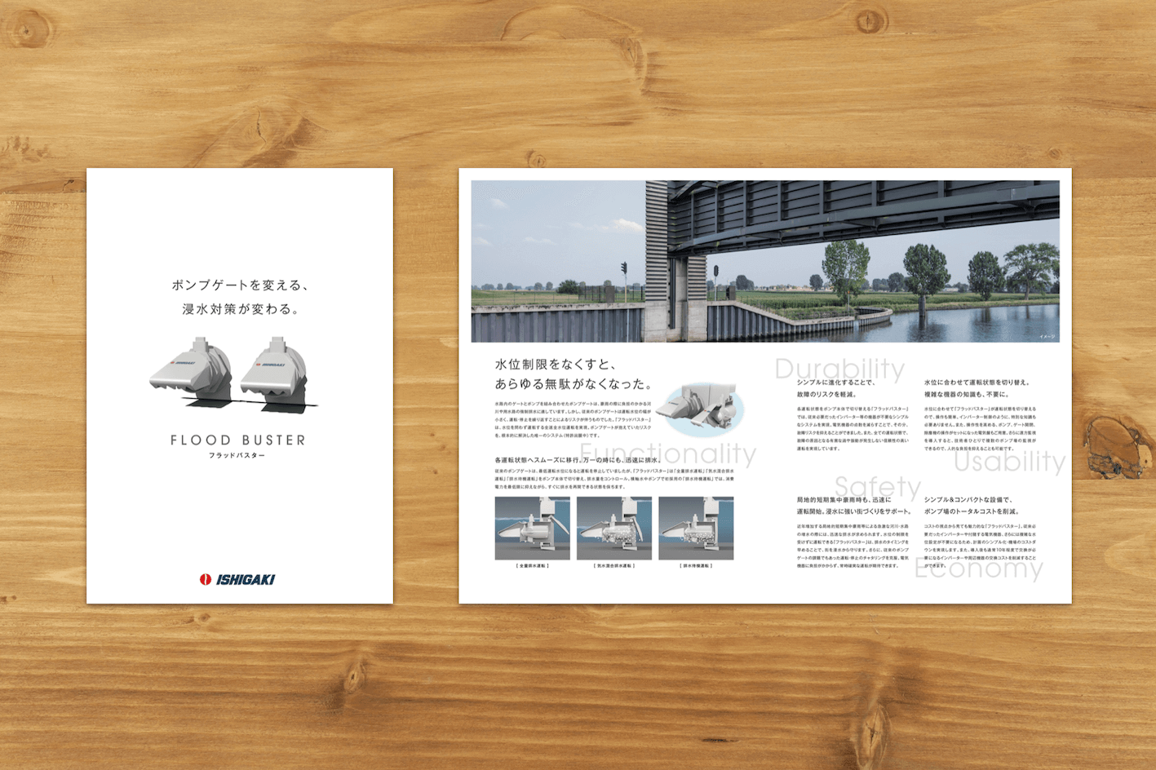Click the caption [全量排水運転]
The height and width of the screenshot is (770, 1156).
click(533, 565)
